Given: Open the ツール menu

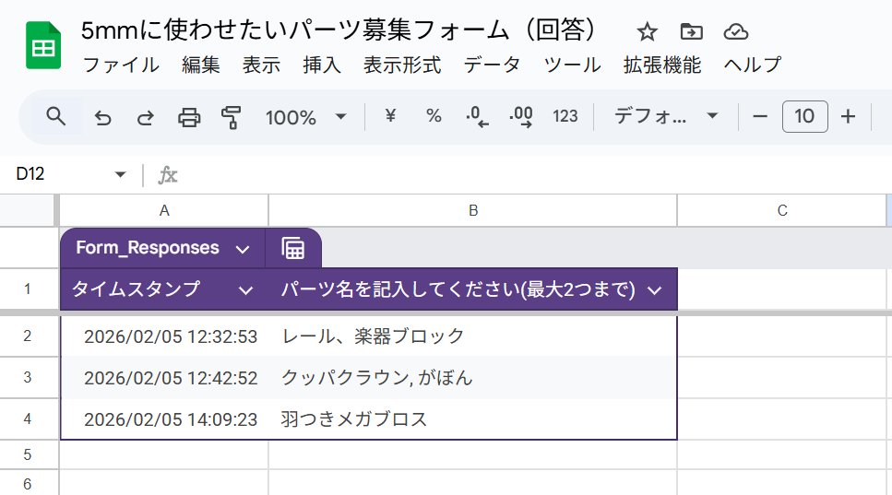Looking at the screenshot, I should point(572,65).
